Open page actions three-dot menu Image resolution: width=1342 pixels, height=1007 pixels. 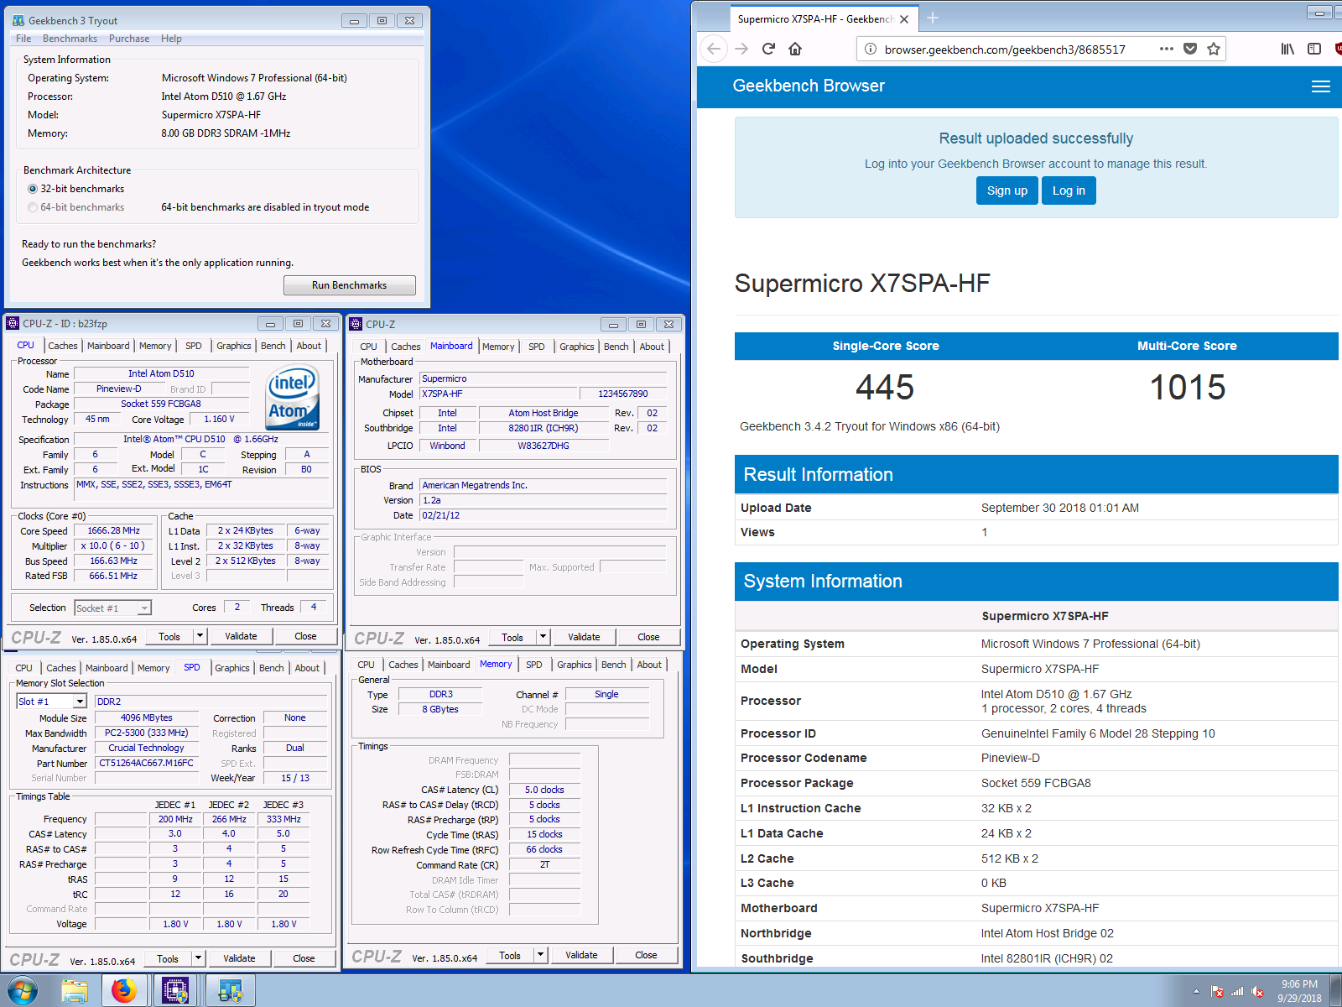pyautogui.click(x=1167, y=49)
